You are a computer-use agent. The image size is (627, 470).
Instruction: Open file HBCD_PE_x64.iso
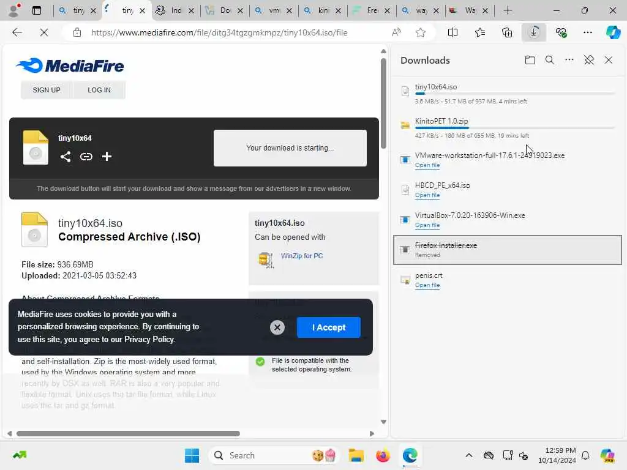pyautogui.click(x=427, y=195)
